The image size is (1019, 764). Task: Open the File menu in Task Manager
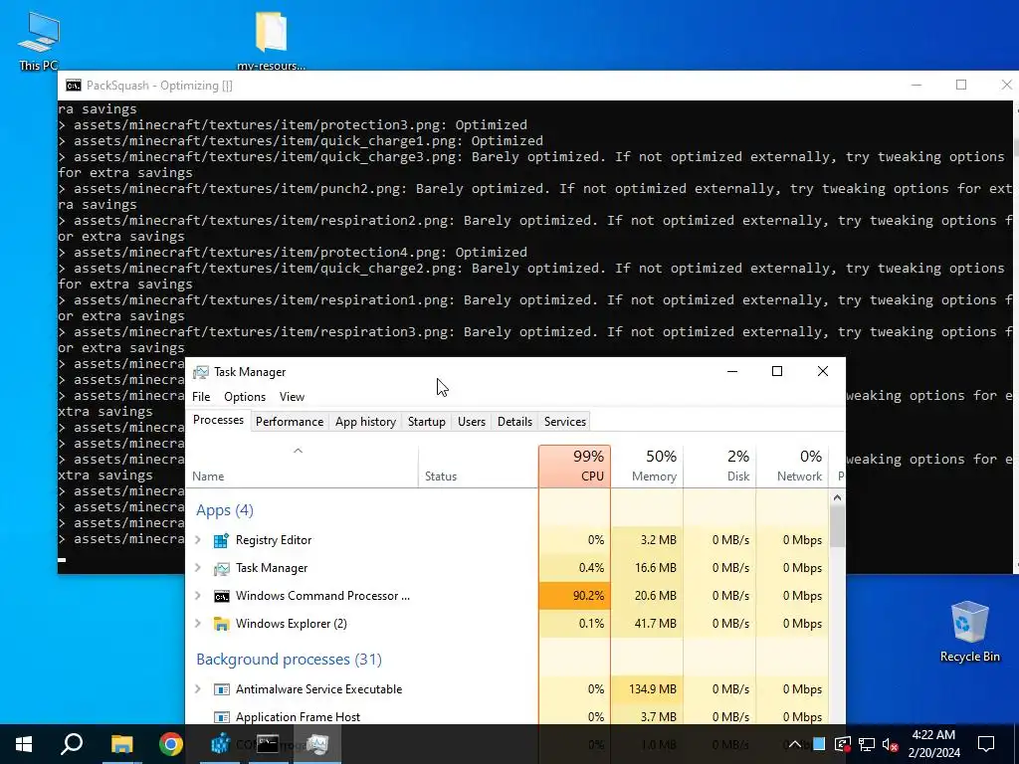(x=201, y=397)
